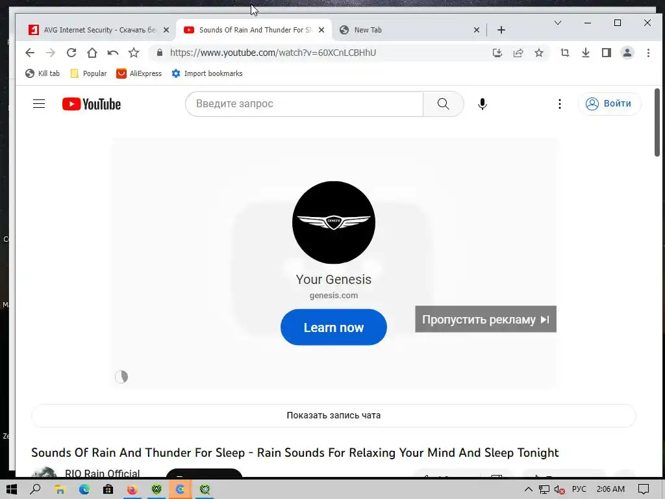Click the YouTube logo
This screenshot has width=665, height=499.
tap(91, 104)
